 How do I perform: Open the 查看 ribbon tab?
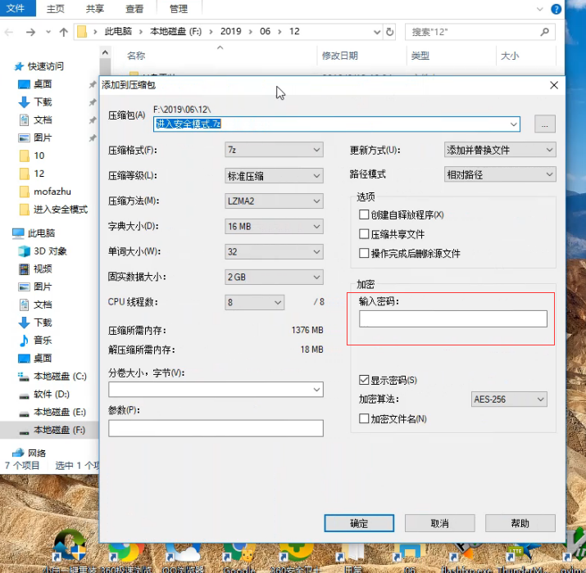pos(134,9)
